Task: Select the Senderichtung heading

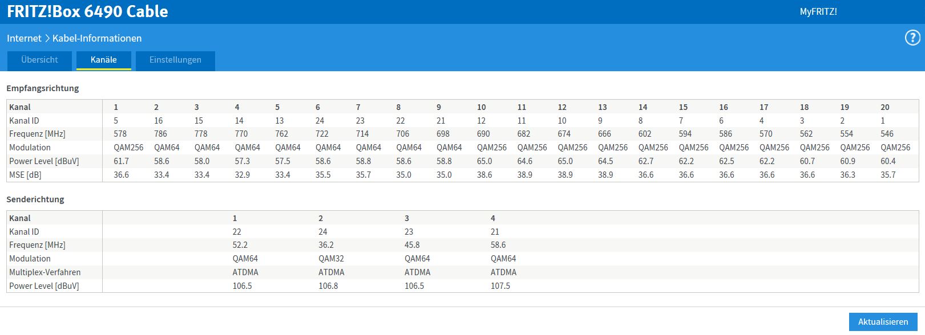Action: [x=35, y=199]
